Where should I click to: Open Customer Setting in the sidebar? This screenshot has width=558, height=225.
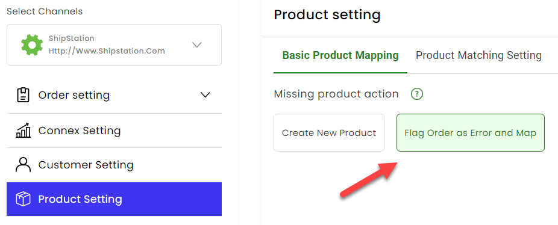click(x=114, y=165)
